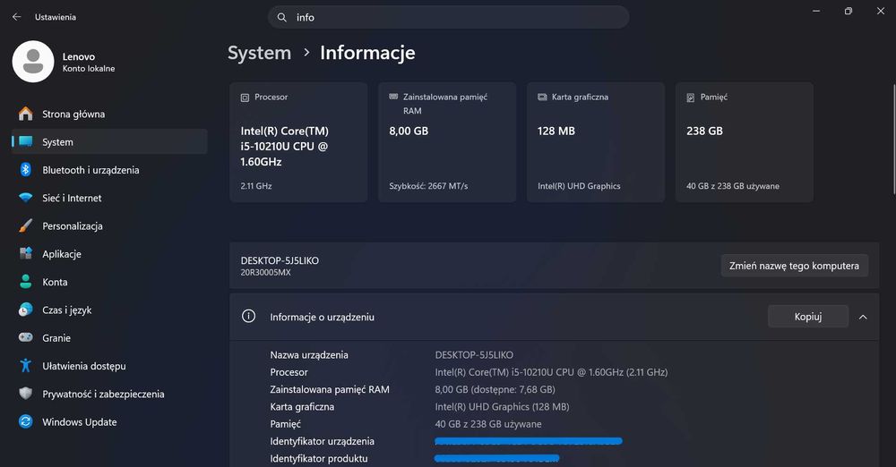Select the Procesor info card
The height and width of the screenshot is (467, 896).
click(x=298, y=142)
